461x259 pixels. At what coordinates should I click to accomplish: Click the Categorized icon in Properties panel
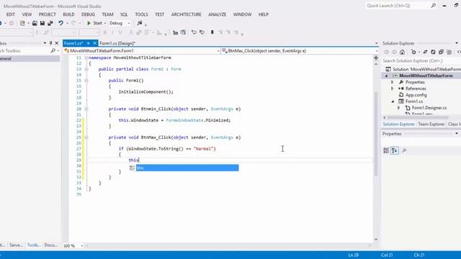pos(386,150)
